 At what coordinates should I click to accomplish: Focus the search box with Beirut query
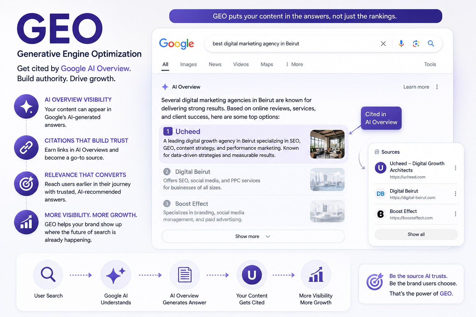(323, 44)
